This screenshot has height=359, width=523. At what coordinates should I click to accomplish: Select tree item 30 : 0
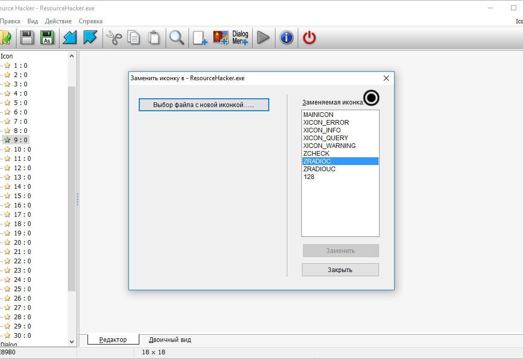pos(22,336)
